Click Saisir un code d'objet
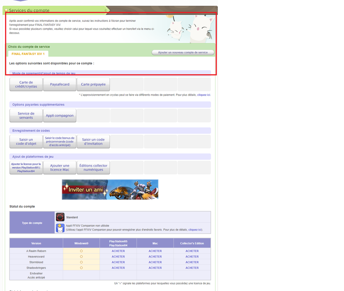Viewport: 344px width, 291px height. (26, 141)
